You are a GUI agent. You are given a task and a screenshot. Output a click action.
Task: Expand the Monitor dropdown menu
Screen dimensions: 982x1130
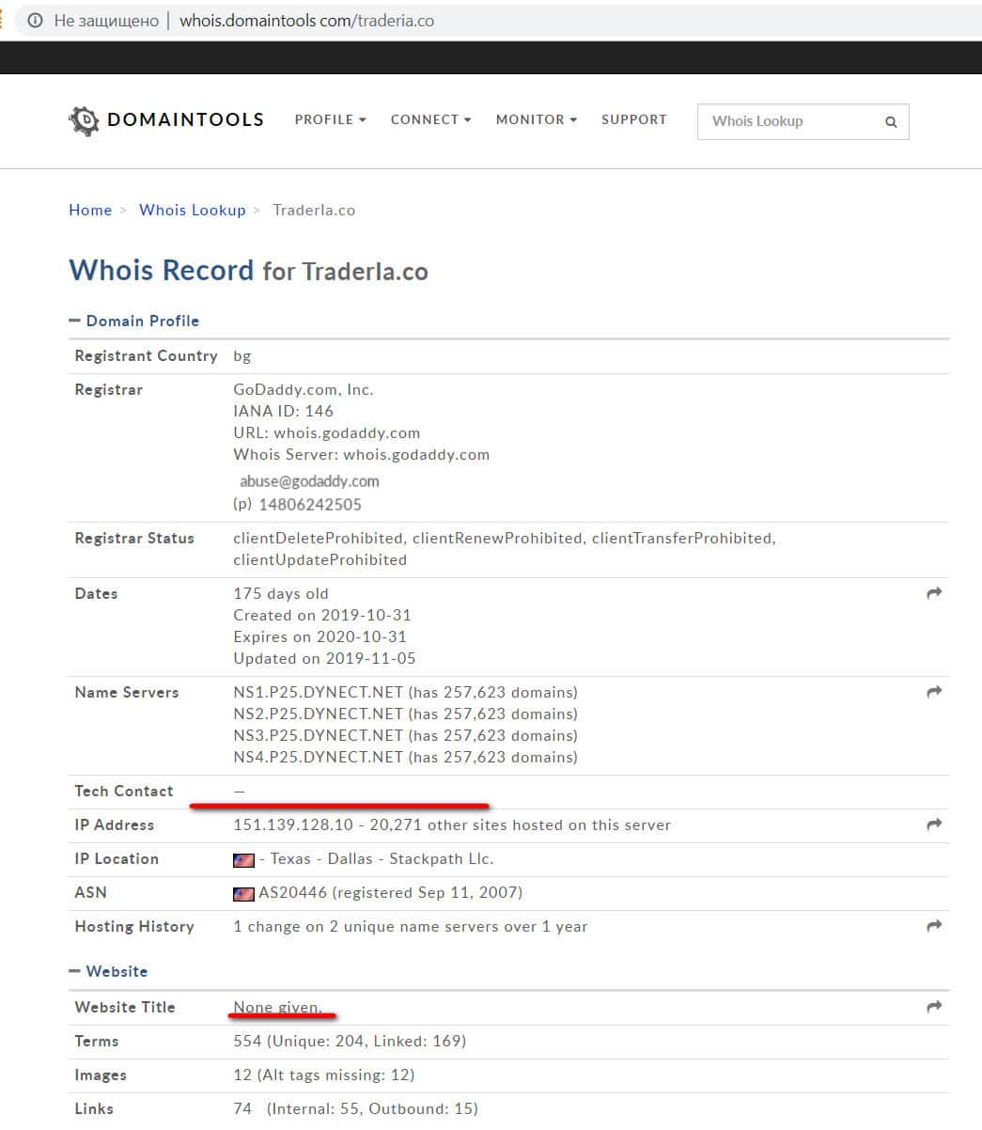pos(536,119)
